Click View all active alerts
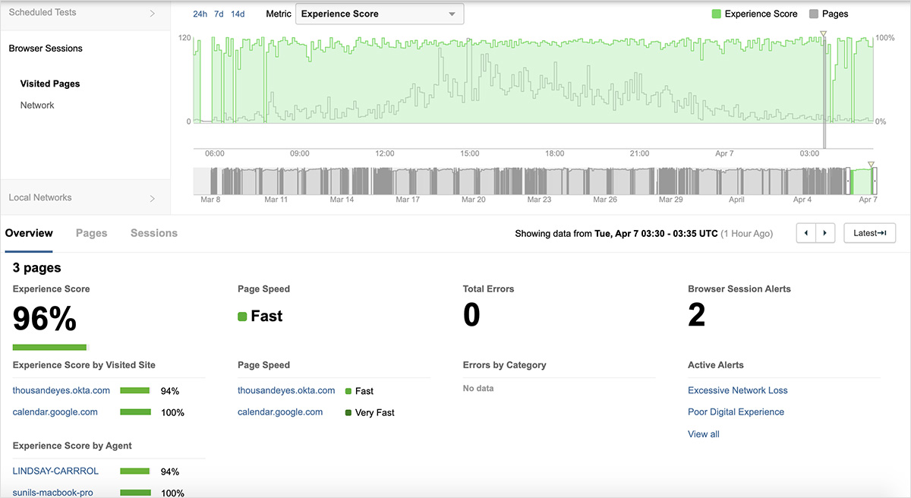911x498 pixels. point(703,434)
